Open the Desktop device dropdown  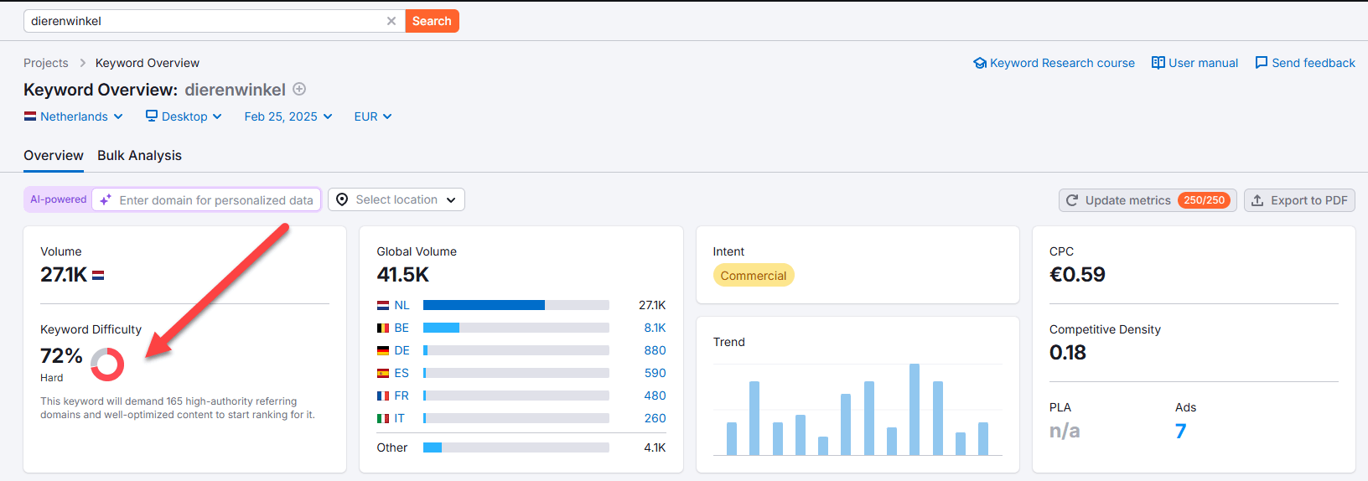pyautogui.click(x=184, y=116)
